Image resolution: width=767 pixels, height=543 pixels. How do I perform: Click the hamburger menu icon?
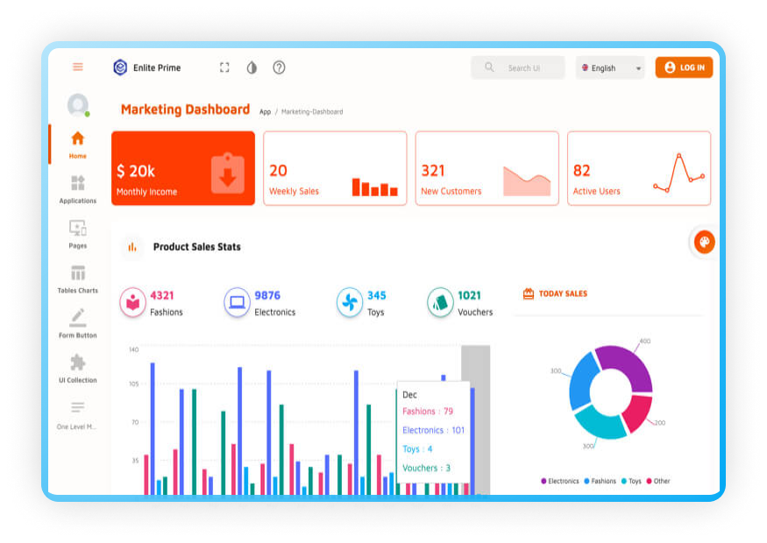[x=78, y=67]
